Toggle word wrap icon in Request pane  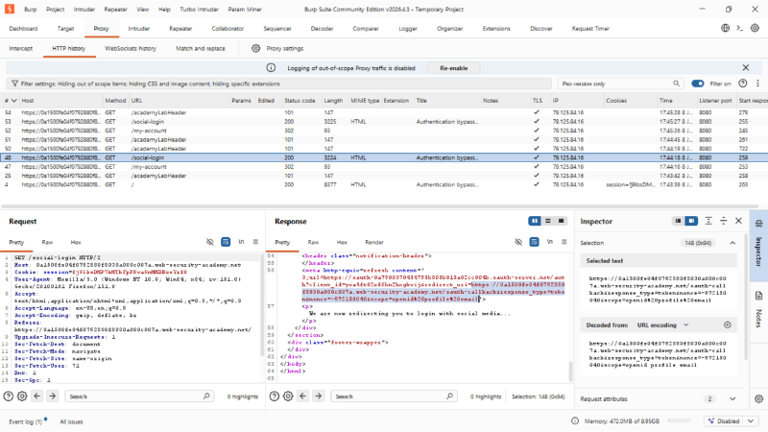pos(226,242)
